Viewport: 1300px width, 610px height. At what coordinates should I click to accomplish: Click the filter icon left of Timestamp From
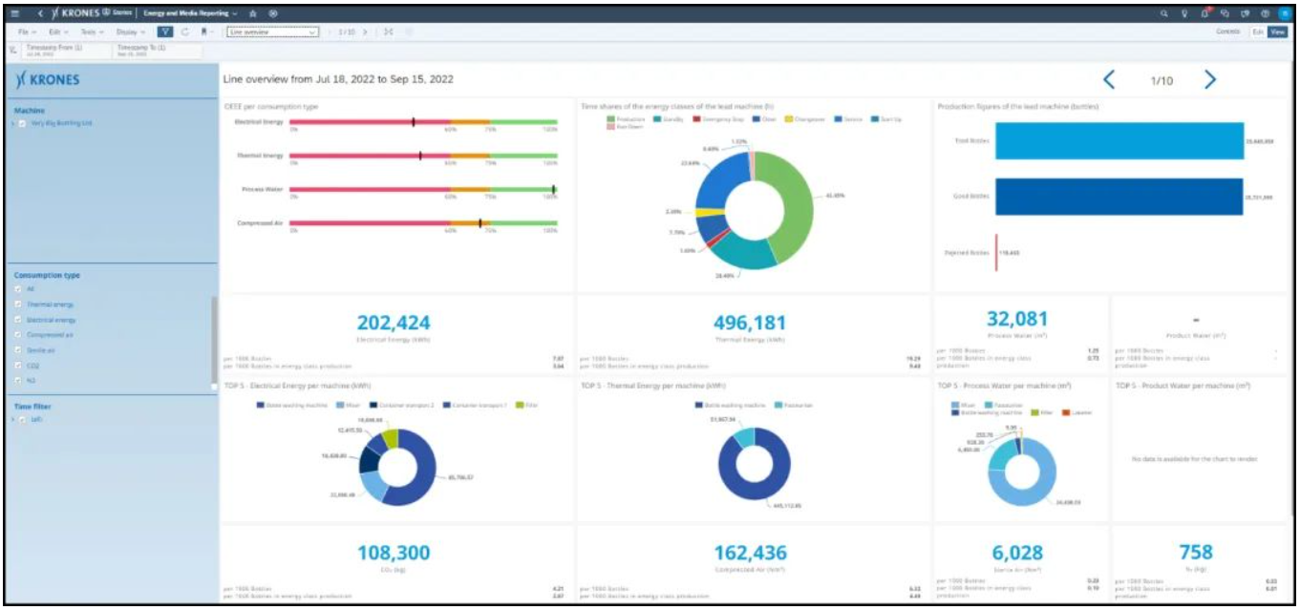click(12, 49)
